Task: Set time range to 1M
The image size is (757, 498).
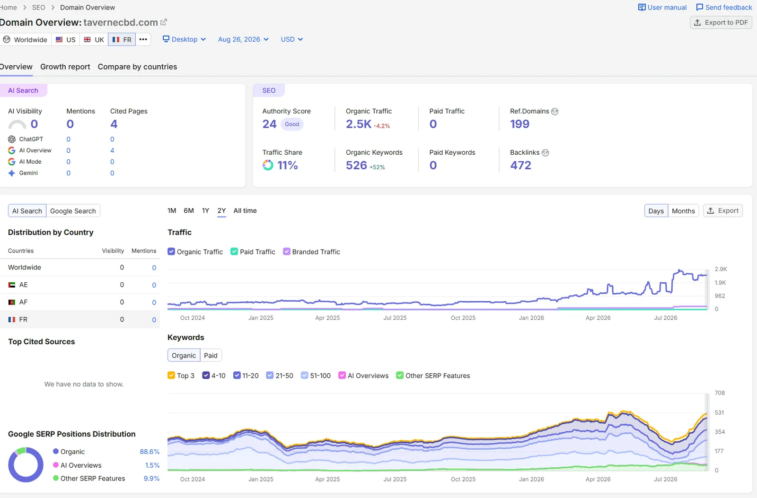Action: click(x=172, y=210)
